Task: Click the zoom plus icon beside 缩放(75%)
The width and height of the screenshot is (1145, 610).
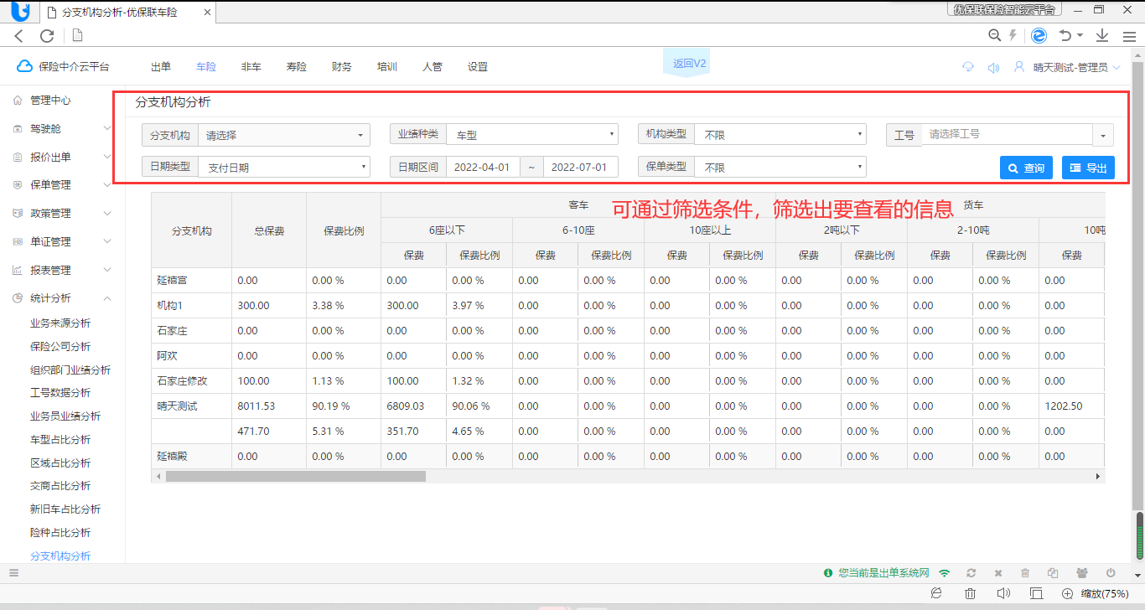Action: coord(1068,593)
